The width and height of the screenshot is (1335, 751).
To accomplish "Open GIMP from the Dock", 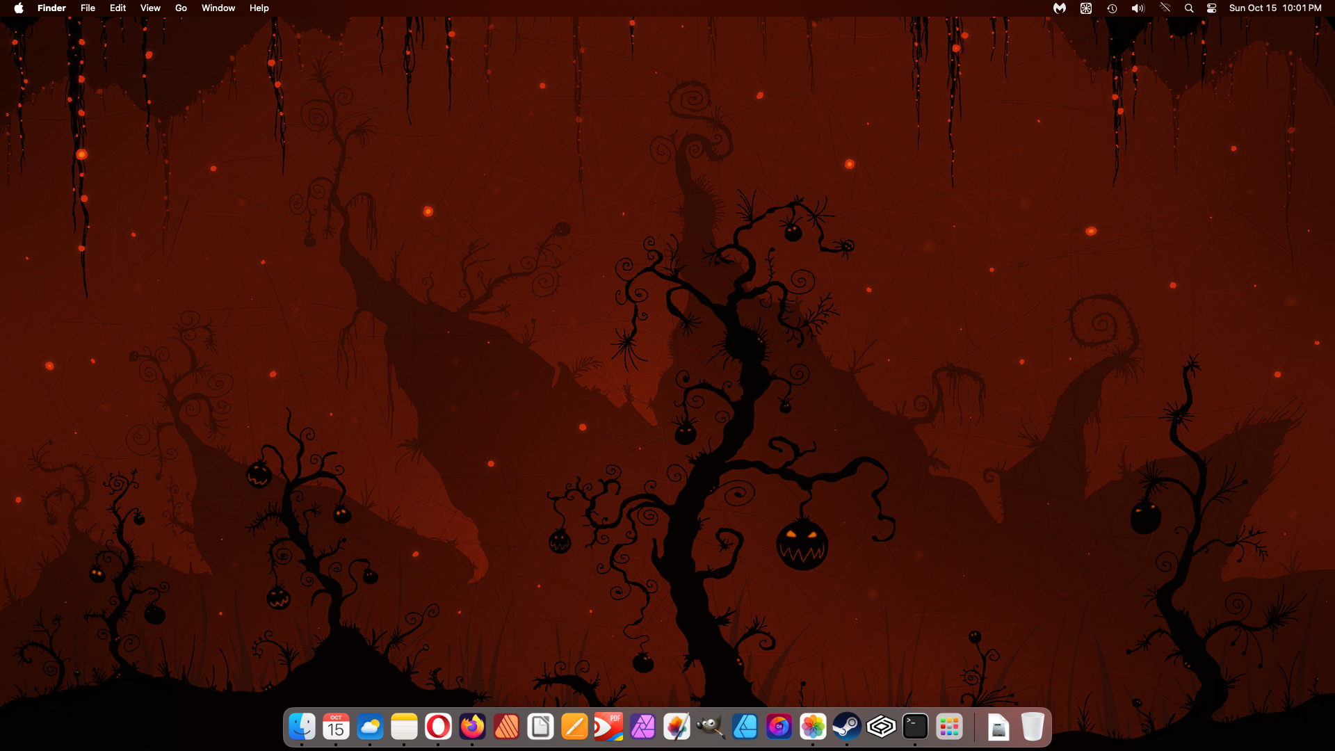I will point(711,727).
